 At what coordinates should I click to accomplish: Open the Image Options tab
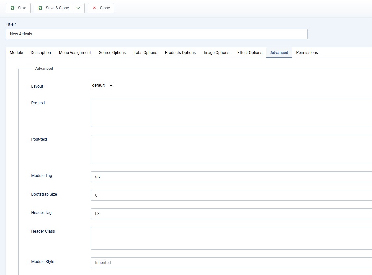pos(216,53)
